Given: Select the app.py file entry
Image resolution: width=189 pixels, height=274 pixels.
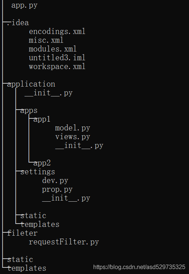Looking at the screenshot, I should (24, 5).
